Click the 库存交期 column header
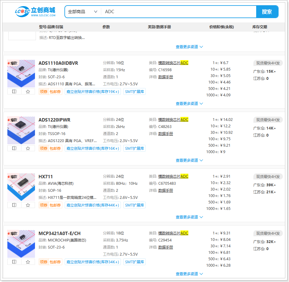Image resolution: width=289 pixels, height=282 pixels. [260, 27]
